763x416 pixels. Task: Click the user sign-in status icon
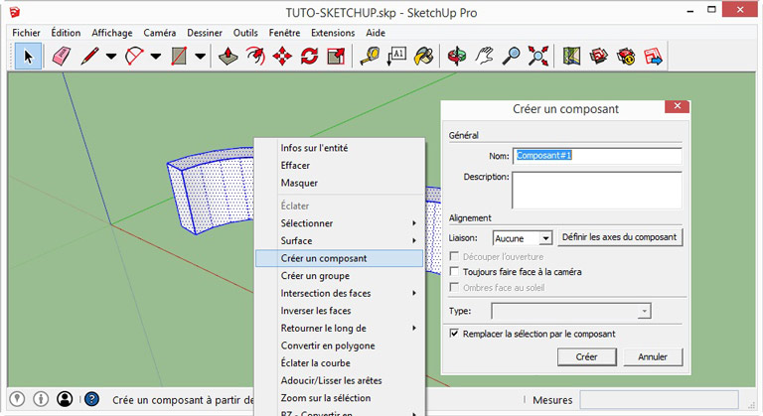[65, 399]
